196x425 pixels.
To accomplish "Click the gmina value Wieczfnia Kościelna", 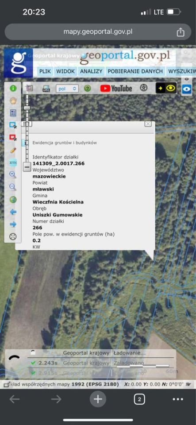I will point(58,202).
